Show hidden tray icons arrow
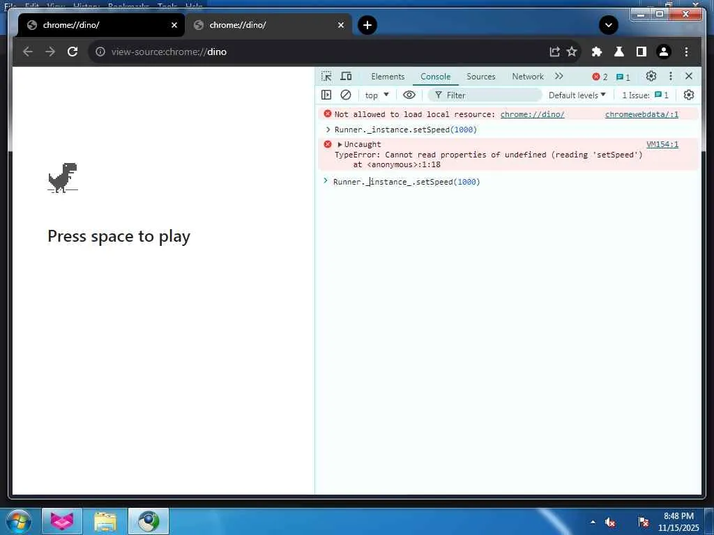 tap(593, 522)
